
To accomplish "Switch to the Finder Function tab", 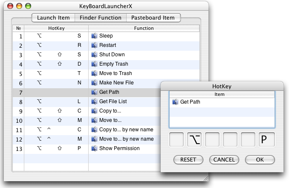I will (101, 18).
